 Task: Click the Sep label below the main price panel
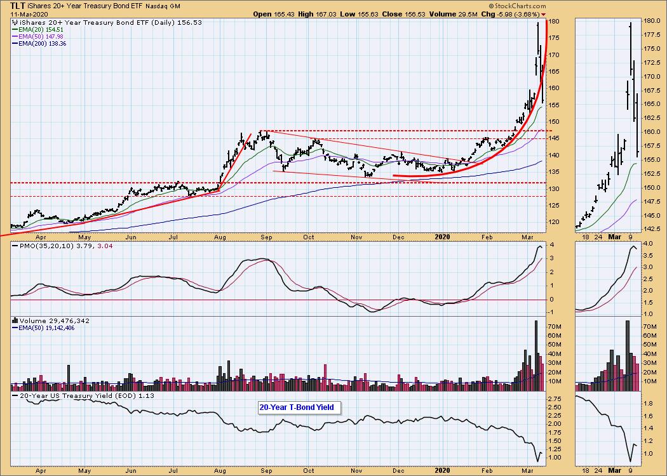pos(266,237)
